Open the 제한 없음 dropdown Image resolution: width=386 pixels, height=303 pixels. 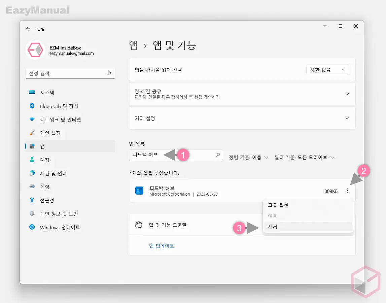click(x=328, y=70)
